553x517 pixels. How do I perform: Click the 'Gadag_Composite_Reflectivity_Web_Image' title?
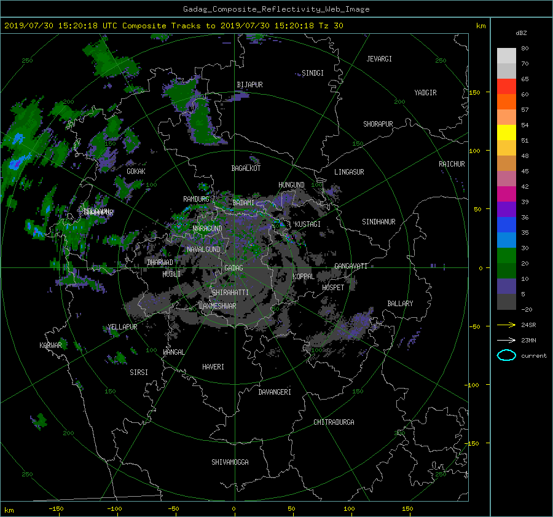276,9
